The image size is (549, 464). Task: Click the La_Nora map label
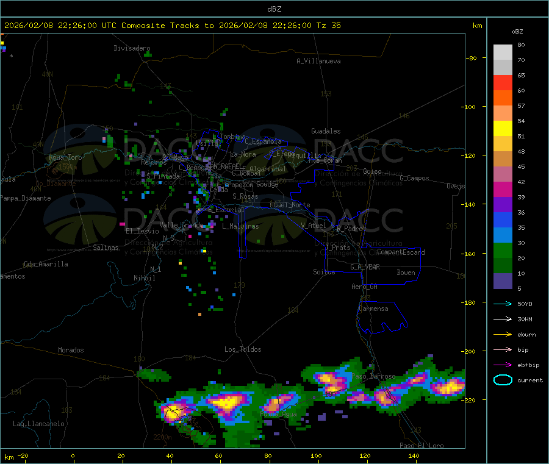point(243,154)
